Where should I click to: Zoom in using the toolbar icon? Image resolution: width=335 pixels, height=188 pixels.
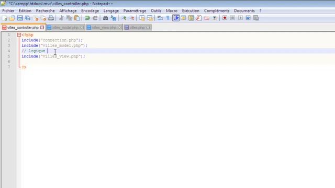point(124,18)
